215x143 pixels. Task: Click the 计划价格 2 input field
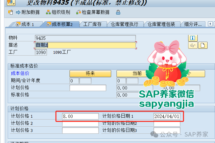point(80,124)
